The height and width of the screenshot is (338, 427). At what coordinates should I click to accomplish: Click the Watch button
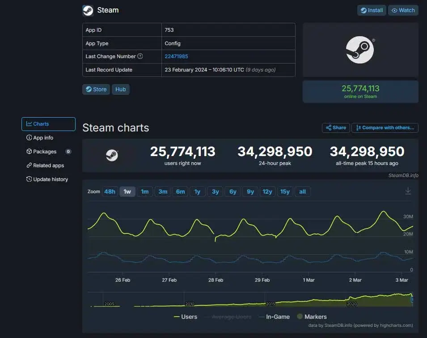point(403,10)
